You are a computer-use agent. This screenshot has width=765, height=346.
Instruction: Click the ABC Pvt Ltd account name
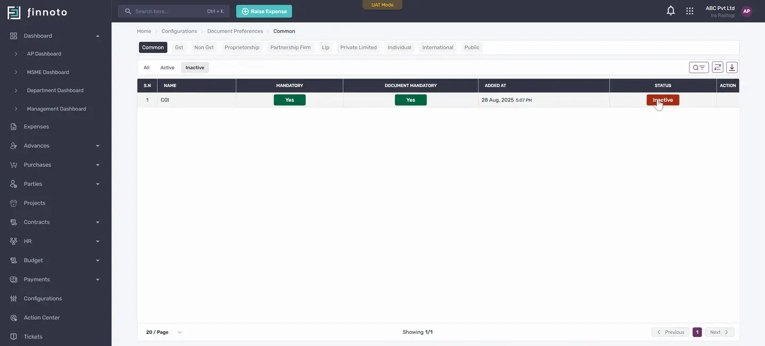tap(720, 8)
